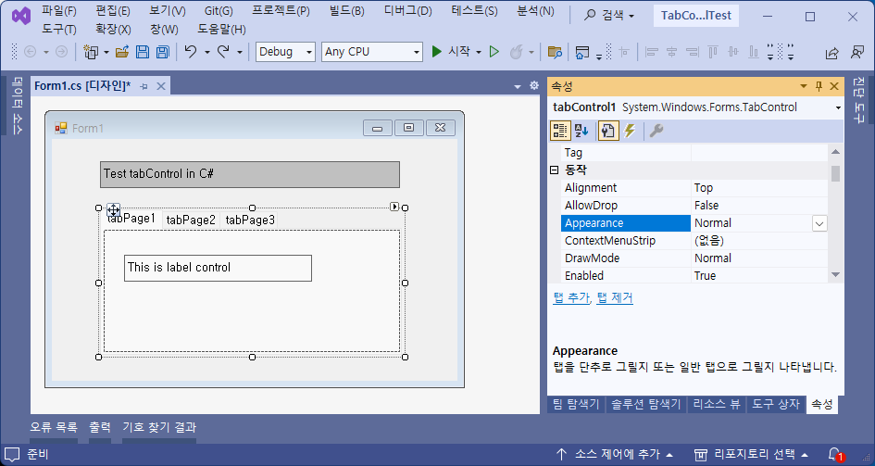Screen dimensions: 875x466
Task: Select tabPage2 in the form designer
Action: (191, 220)
